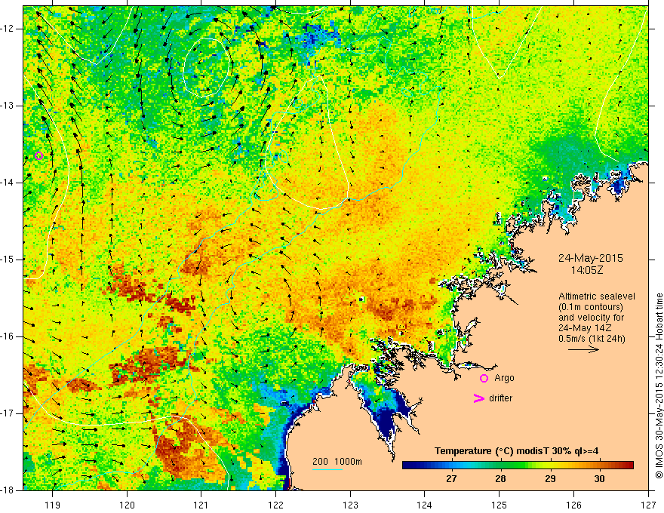Viewport: 664px width, 513px height.
Task: Click the colorbar tick label 29
Action: click(550, 479)
